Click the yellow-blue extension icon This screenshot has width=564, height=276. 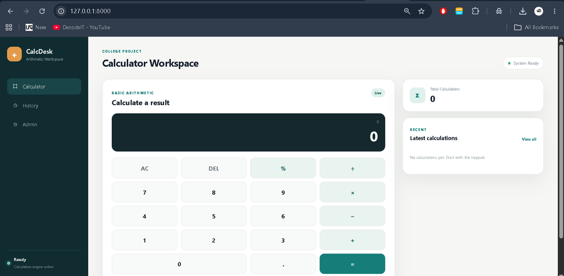(x=459, y=11)
